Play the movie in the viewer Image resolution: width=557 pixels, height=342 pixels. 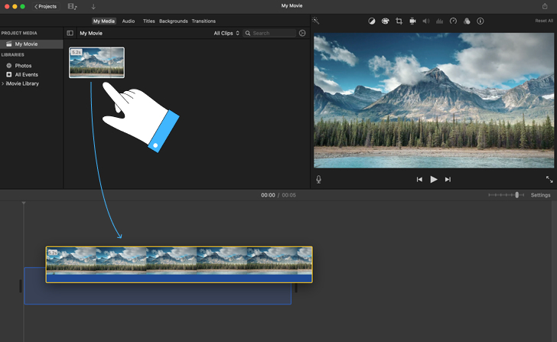[x=434, y=179]
